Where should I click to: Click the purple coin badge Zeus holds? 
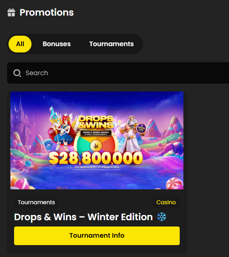141,128
